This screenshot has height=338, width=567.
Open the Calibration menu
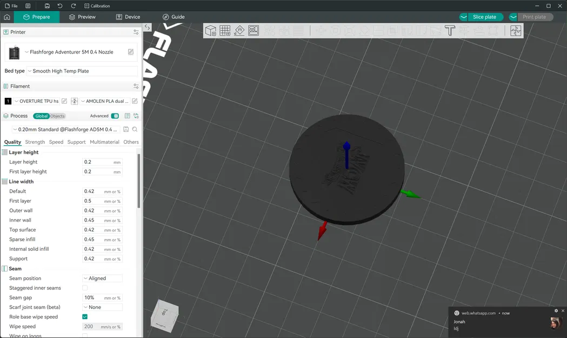tap(97, 5)
